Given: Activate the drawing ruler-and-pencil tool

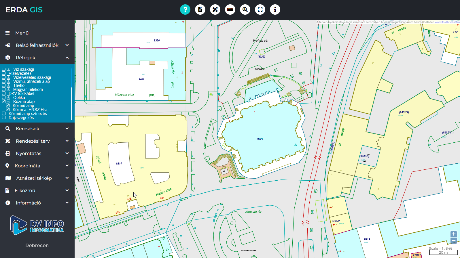Looking at the screenshot, I should [215, 9].
